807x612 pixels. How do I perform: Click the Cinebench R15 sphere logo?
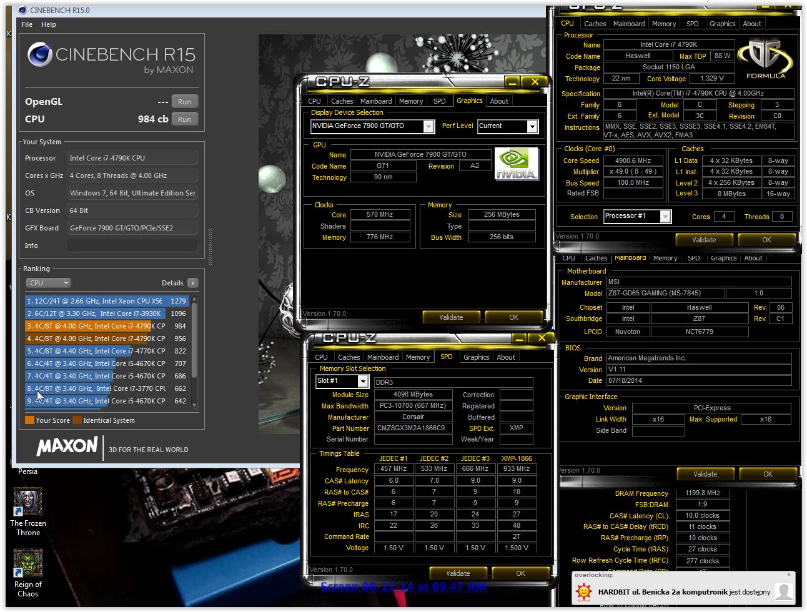click(x=39, y=54)
